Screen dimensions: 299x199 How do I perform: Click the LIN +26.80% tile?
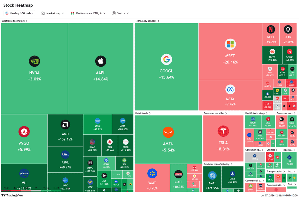[289, 160]
